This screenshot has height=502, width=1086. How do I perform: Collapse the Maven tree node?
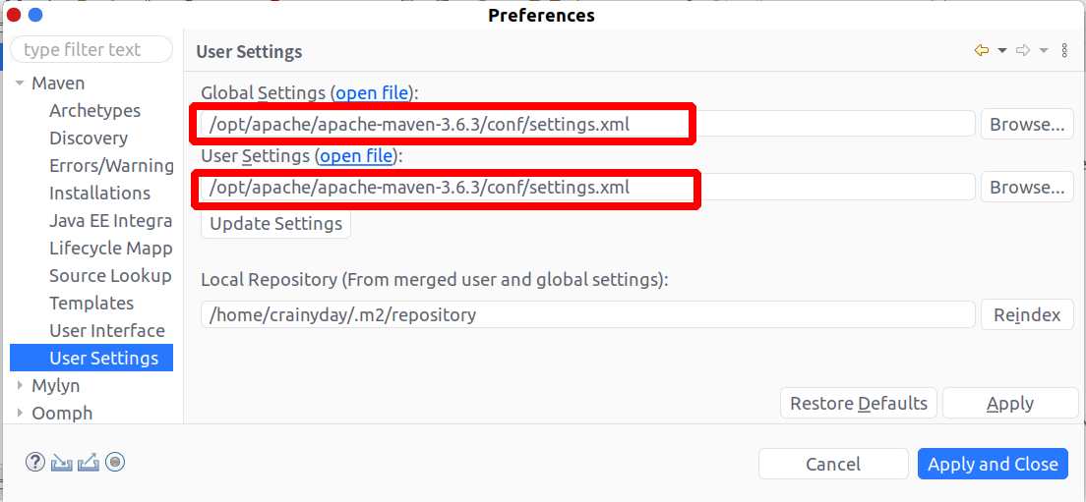[x=19, y=84]
